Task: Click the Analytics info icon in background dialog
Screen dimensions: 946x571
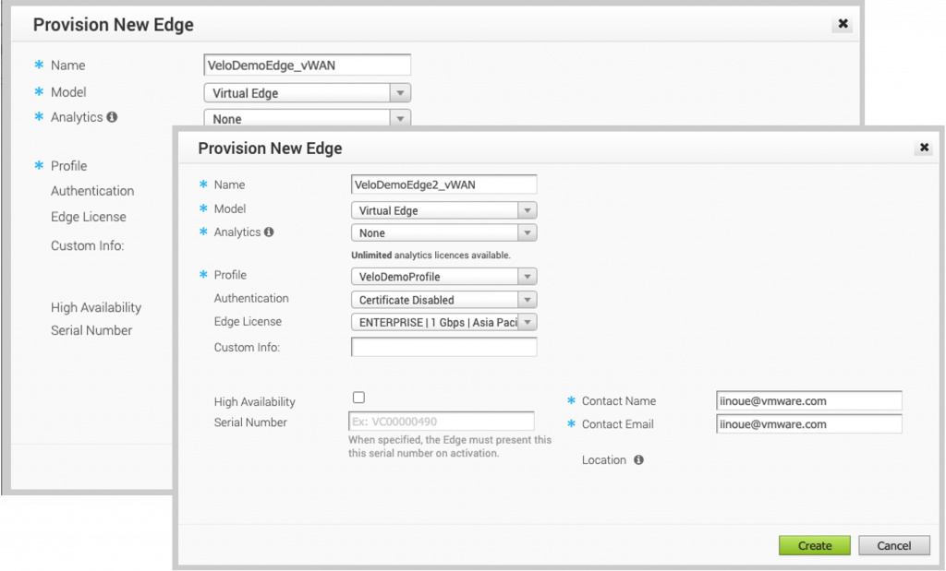Action: 112,117
